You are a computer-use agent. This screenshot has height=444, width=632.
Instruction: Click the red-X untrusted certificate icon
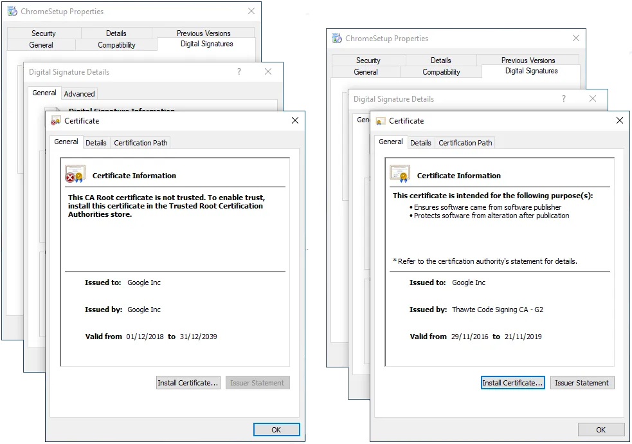coord(75,174)
